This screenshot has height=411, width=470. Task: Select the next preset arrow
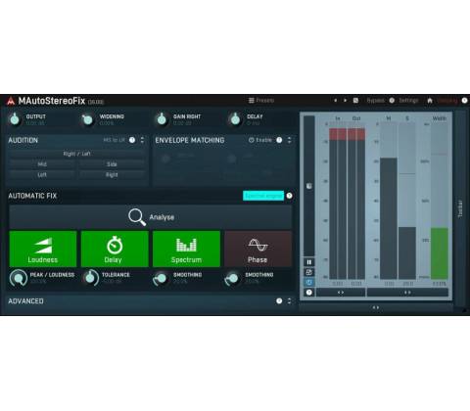[345, 101]
